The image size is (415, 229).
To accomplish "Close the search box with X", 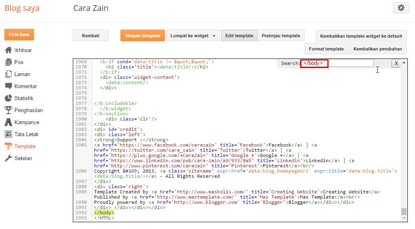I will (396, 63).
